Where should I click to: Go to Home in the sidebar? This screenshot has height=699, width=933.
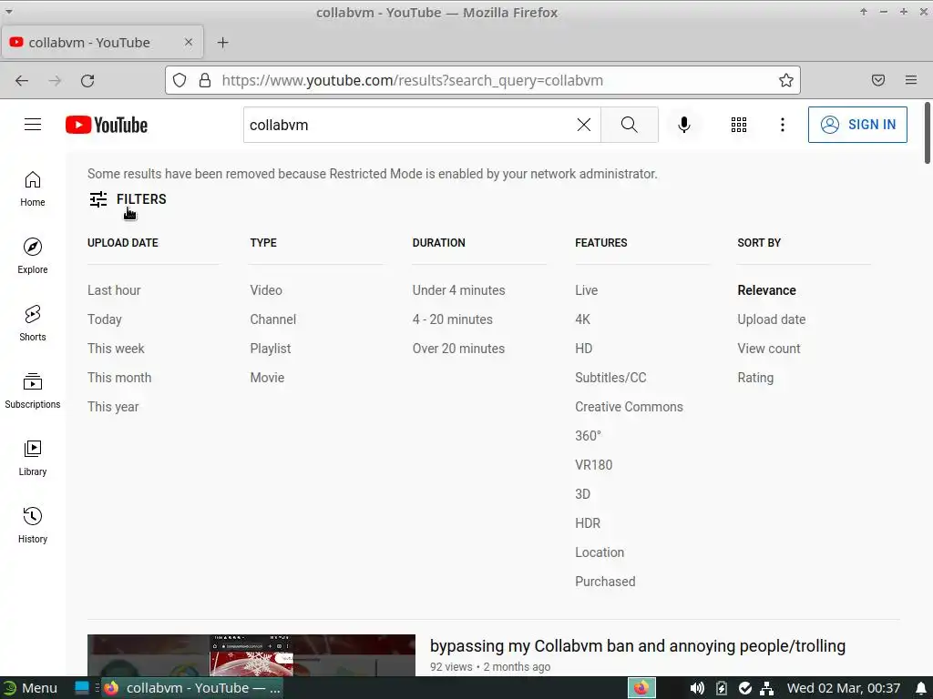tap(33, 189)
